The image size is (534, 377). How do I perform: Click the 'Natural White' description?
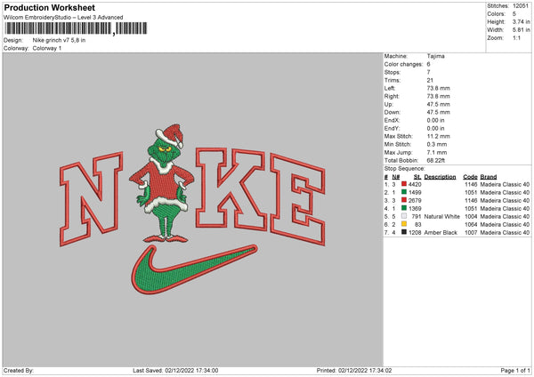click(442, 216)
